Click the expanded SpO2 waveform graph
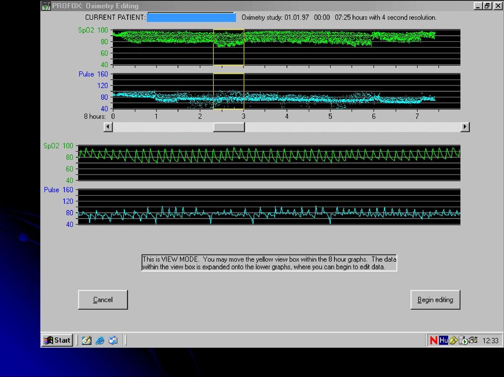 coord(269,163)
